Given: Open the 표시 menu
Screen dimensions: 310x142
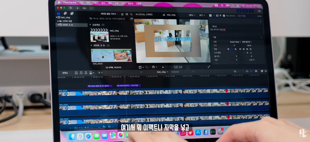Looking at the screenshot, I should pyautogui.click(x=103, y=3).
